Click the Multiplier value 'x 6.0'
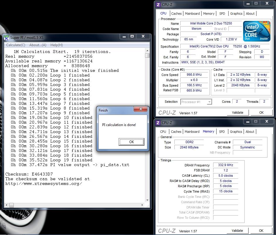276x235 pixels. coord(194,80)
